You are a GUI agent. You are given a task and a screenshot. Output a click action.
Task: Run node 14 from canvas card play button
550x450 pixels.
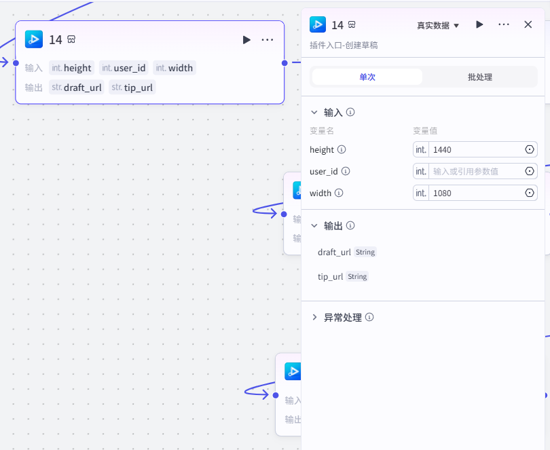tap(246, 40)
